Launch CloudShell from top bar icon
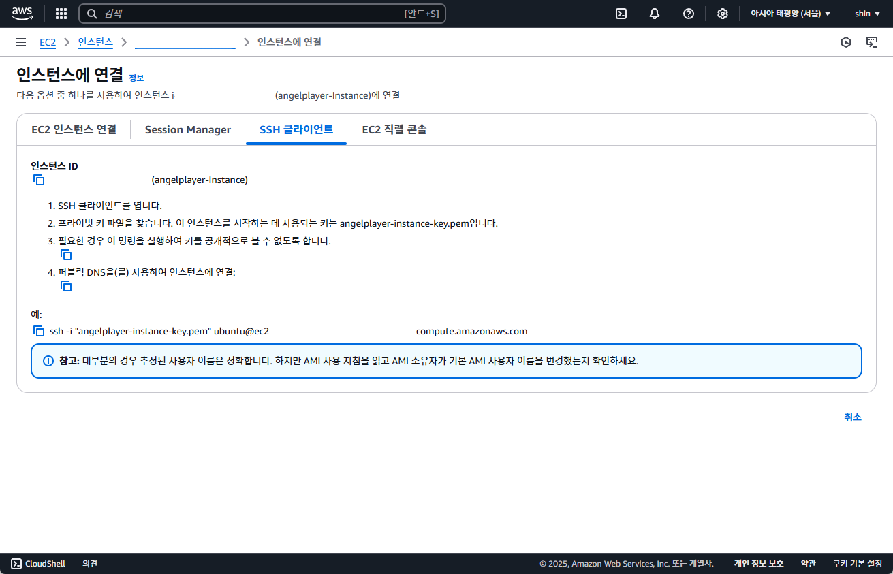Viewport: 893px width, 574px height. point(621,14)
